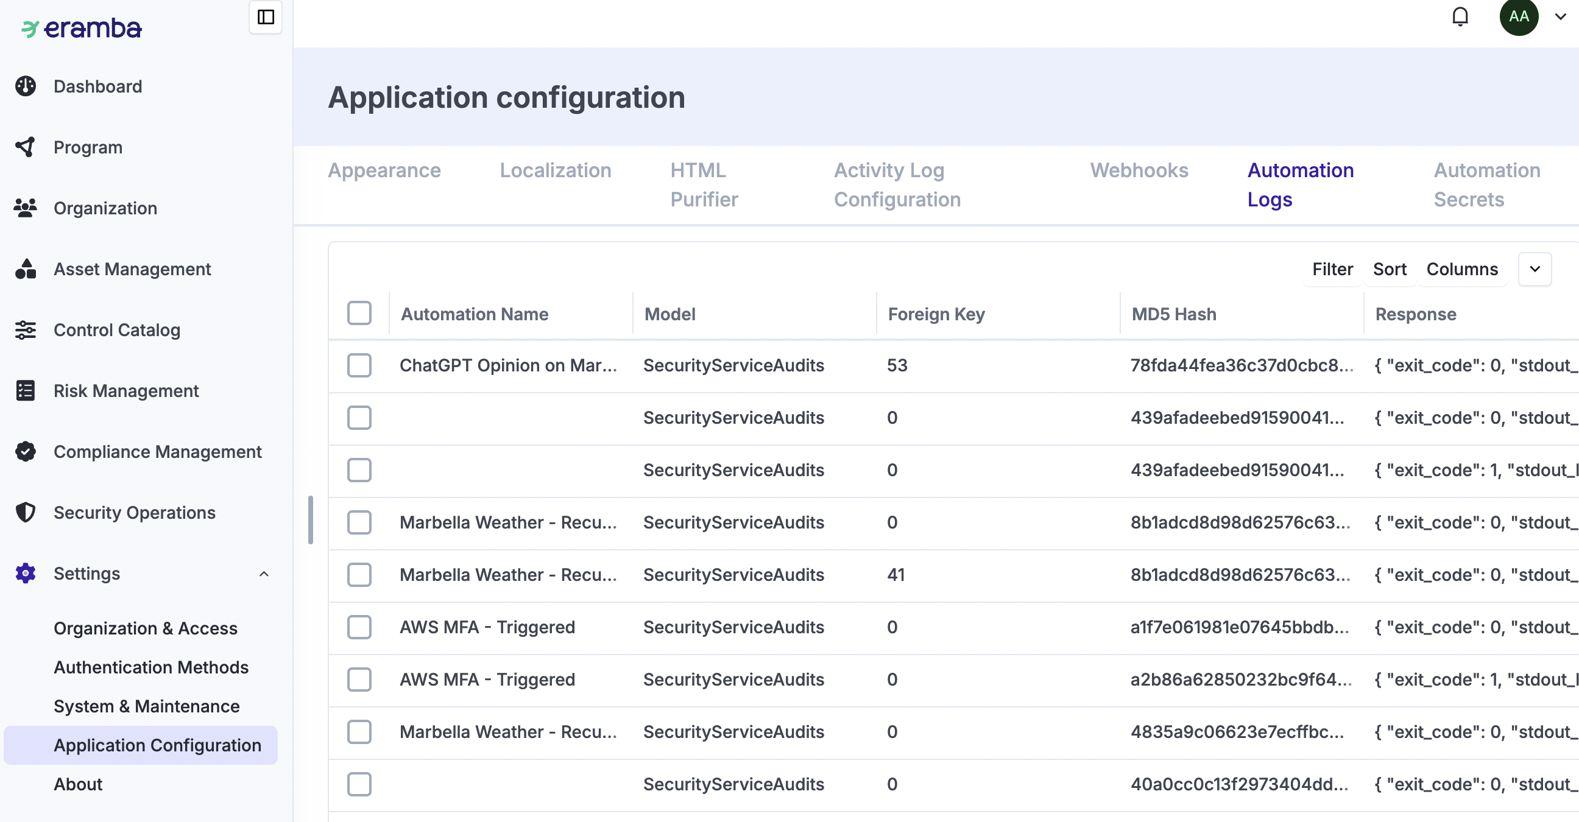This screenshot has width=1579, height=822.
Task: Switch to the Webhooks tab
Action: coord(1139,170)
